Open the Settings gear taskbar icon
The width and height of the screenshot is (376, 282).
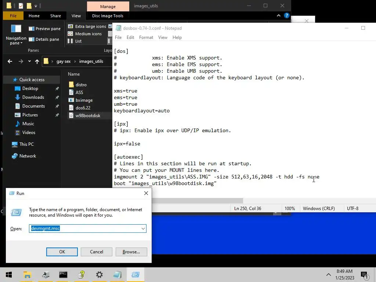click(99, 275)
